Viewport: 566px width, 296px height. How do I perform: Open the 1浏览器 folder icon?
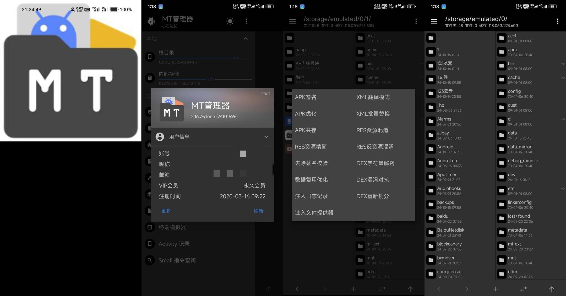(431, 66)
